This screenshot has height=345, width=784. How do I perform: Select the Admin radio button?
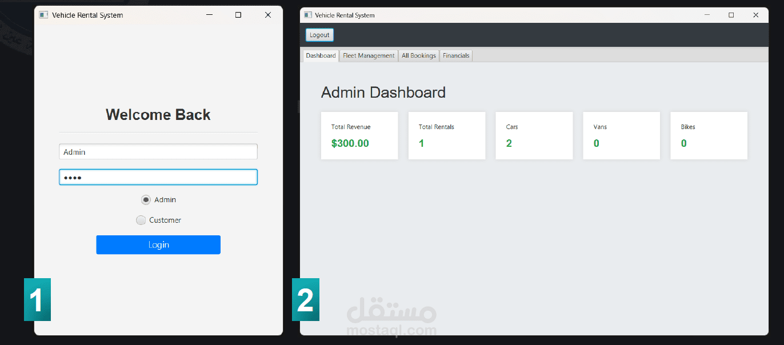click(x=146, y=200)
